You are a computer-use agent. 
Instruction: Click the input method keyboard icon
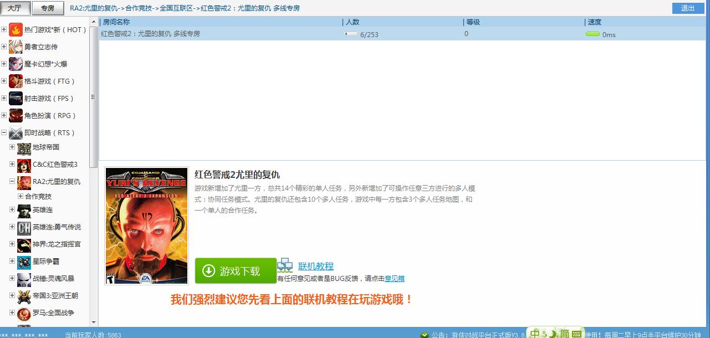(578, 334)
